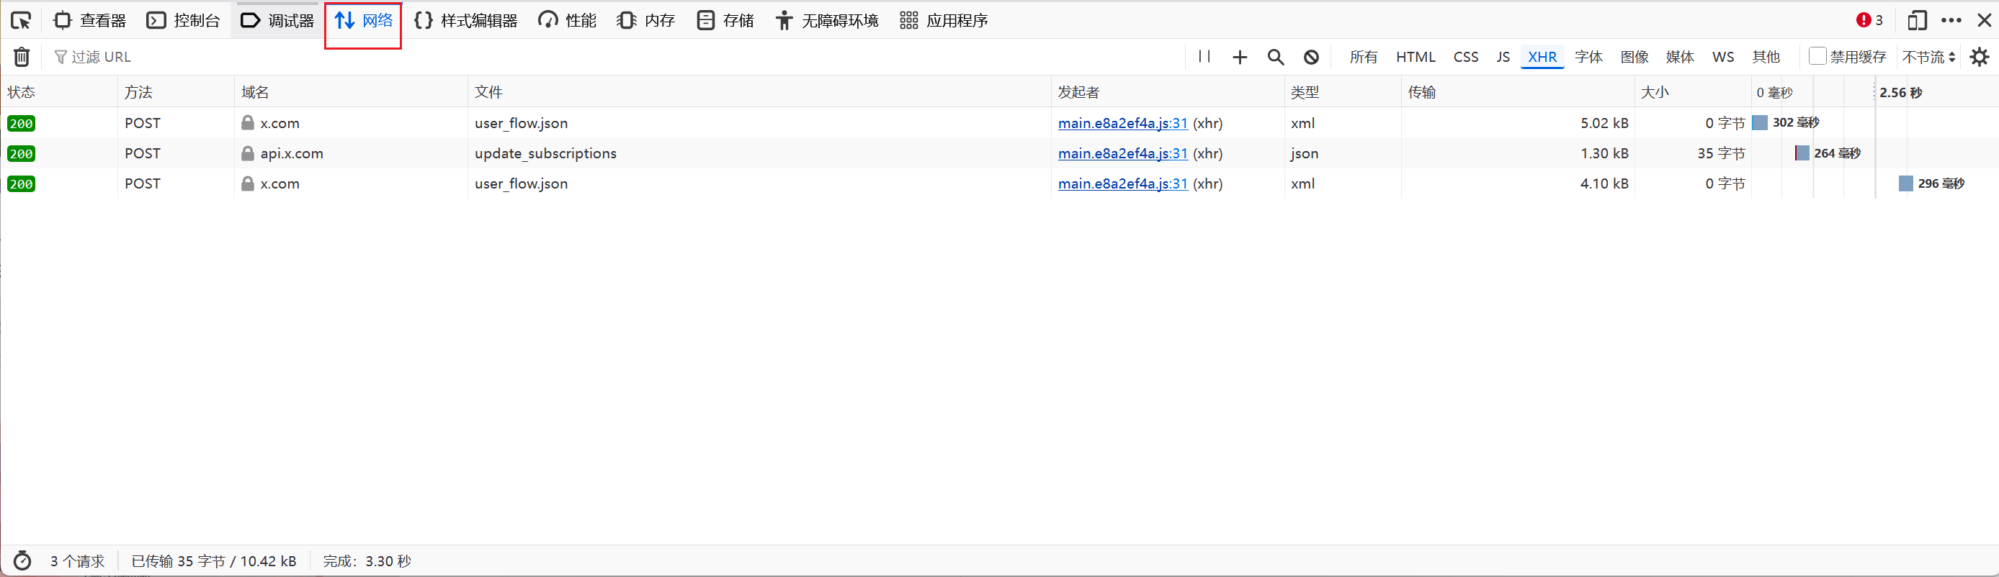Toggle responsive design mode icon

tap(1916, 20)
